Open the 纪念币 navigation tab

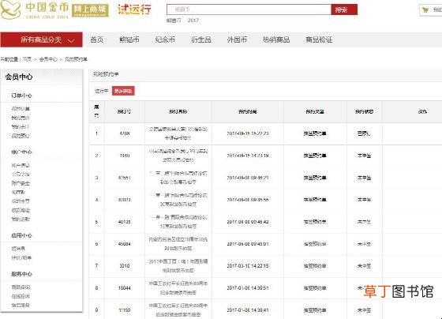pos(165,39)
